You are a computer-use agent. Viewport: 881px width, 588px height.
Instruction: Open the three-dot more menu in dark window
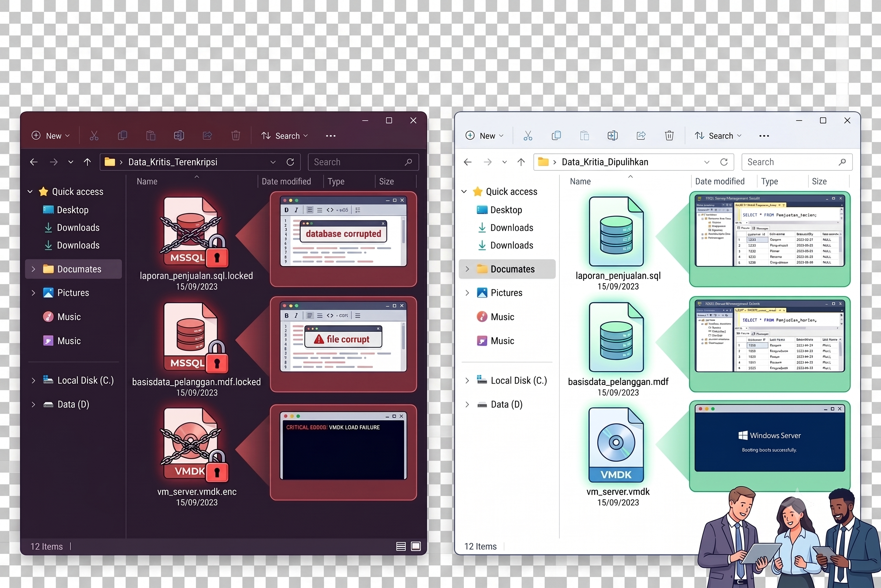pyautogui.click(x=331, y=136)
